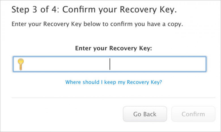Click the text cursor inside the key field
Screen dimensions: 221x132
coord(110,64)
